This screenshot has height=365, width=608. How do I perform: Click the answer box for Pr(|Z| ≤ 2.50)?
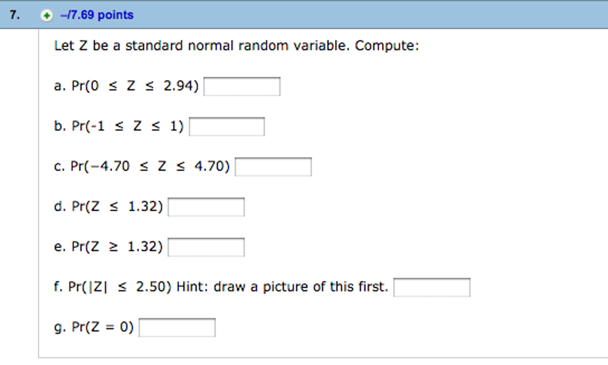431,286
